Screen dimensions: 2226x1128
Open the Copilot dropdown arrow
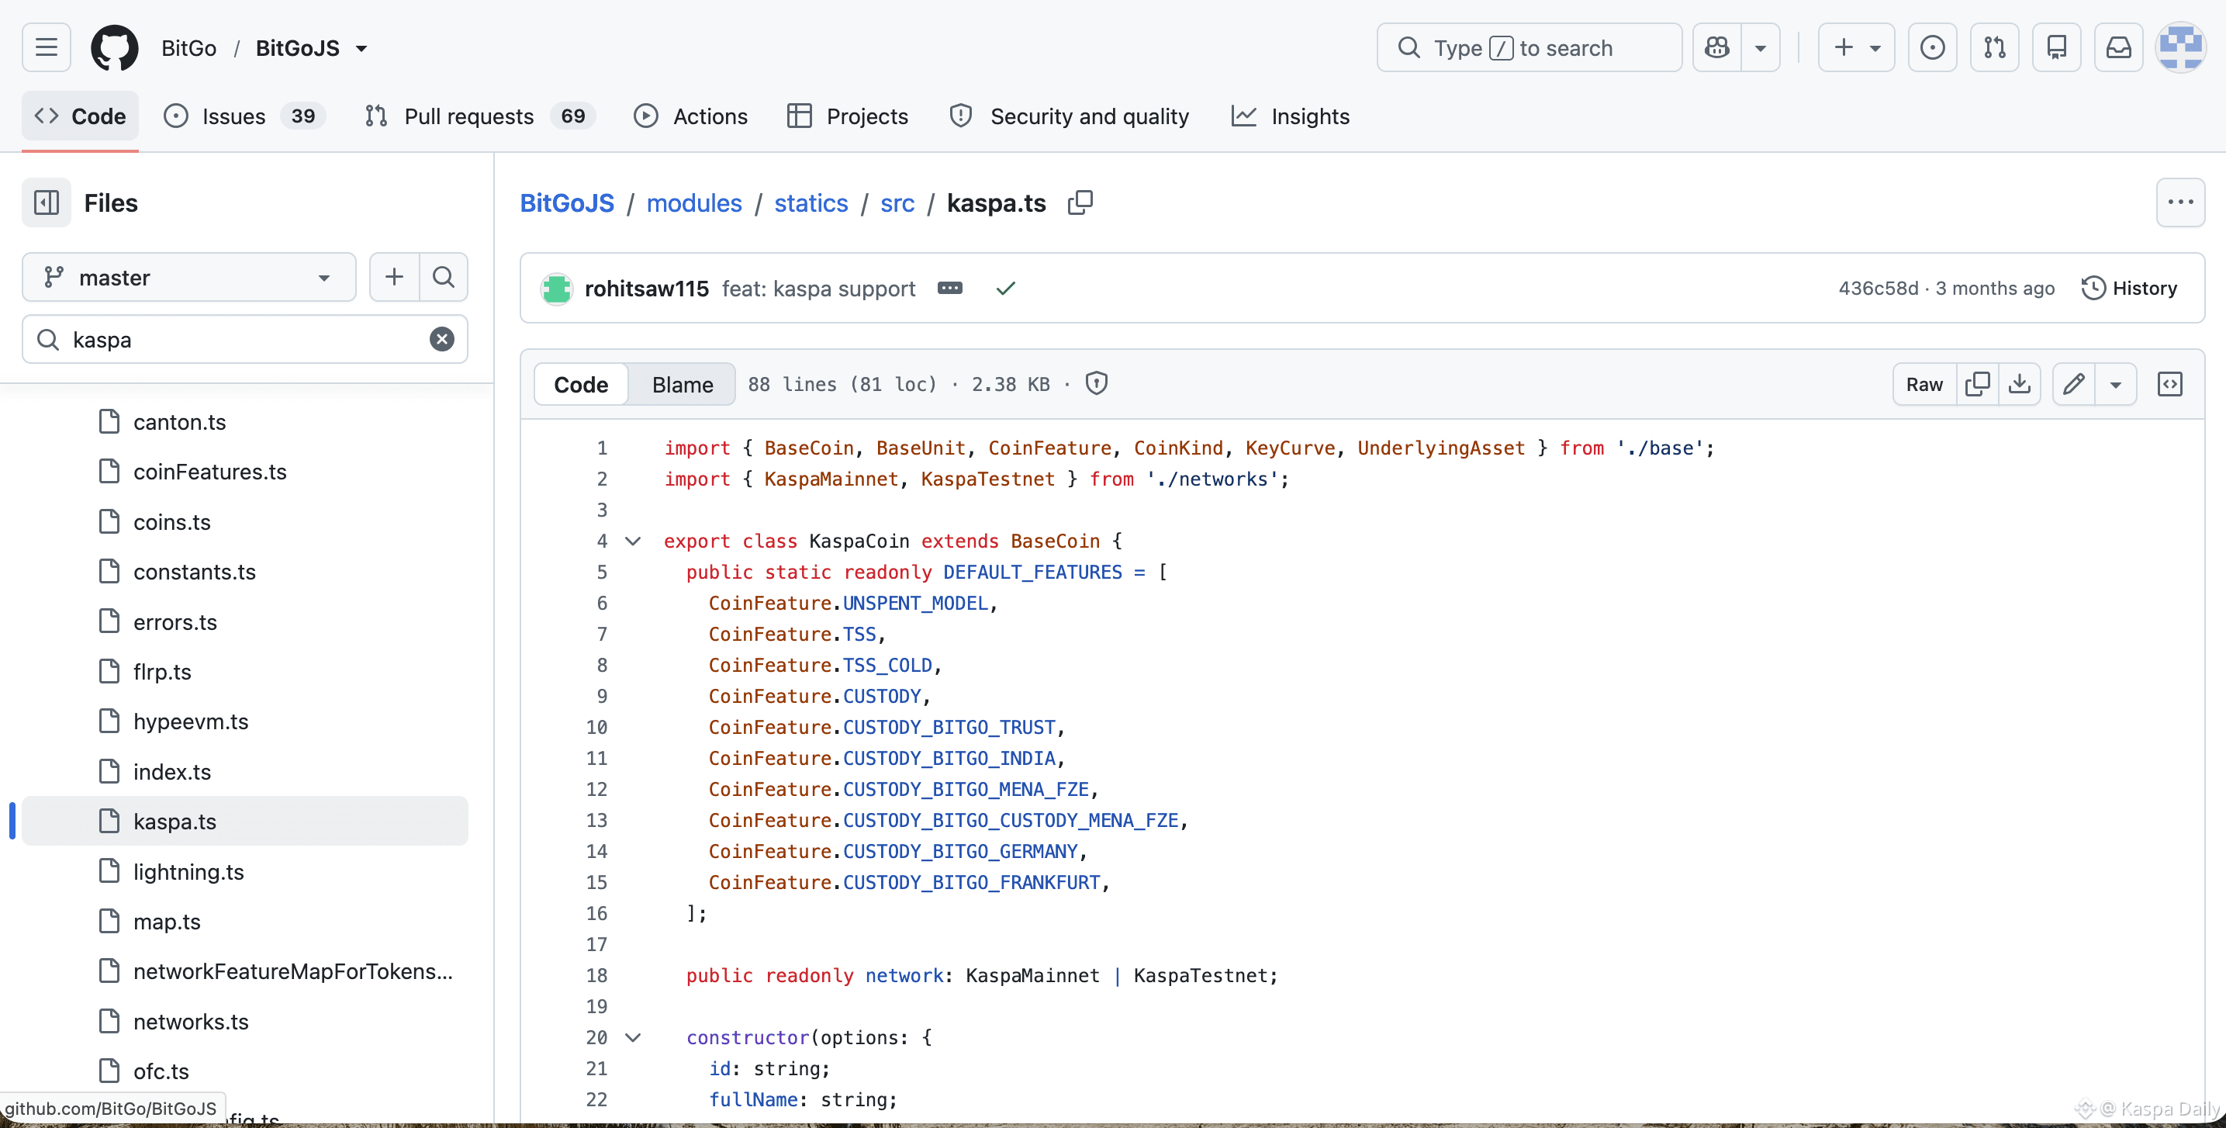(1760, 47)
